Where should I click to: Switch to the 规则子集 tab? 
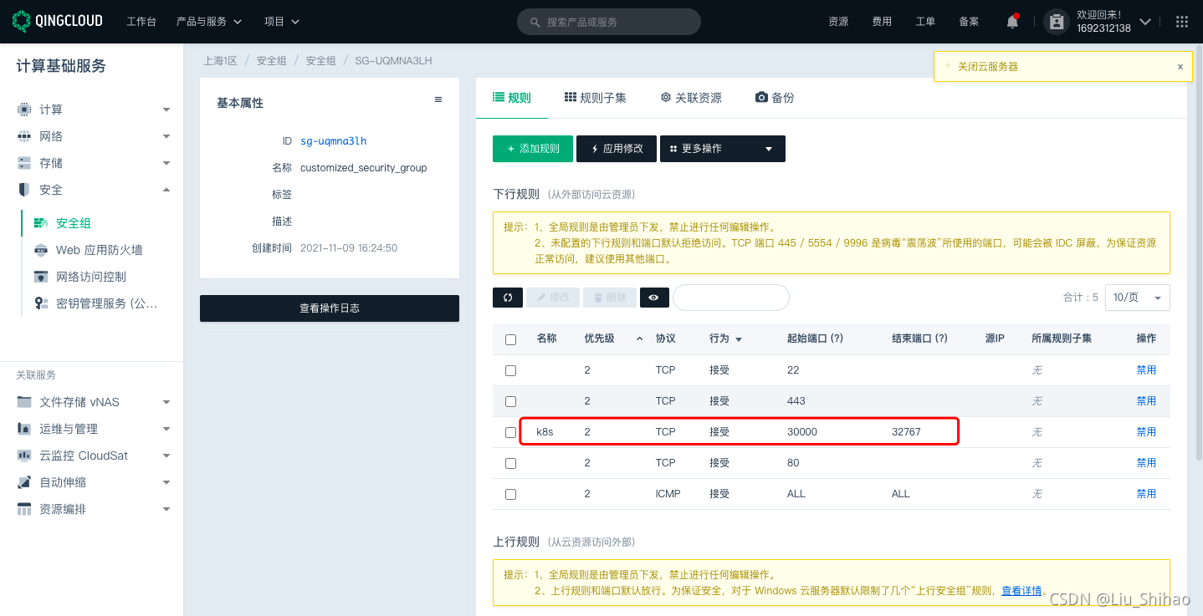click(x=596, y=98)
